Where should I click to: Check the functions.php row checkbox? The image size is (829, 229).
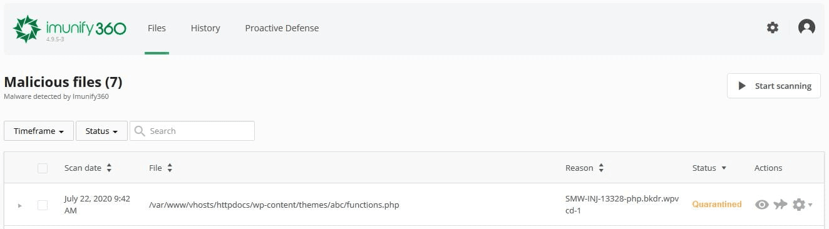pyautogui.click(x=43, y=205)
